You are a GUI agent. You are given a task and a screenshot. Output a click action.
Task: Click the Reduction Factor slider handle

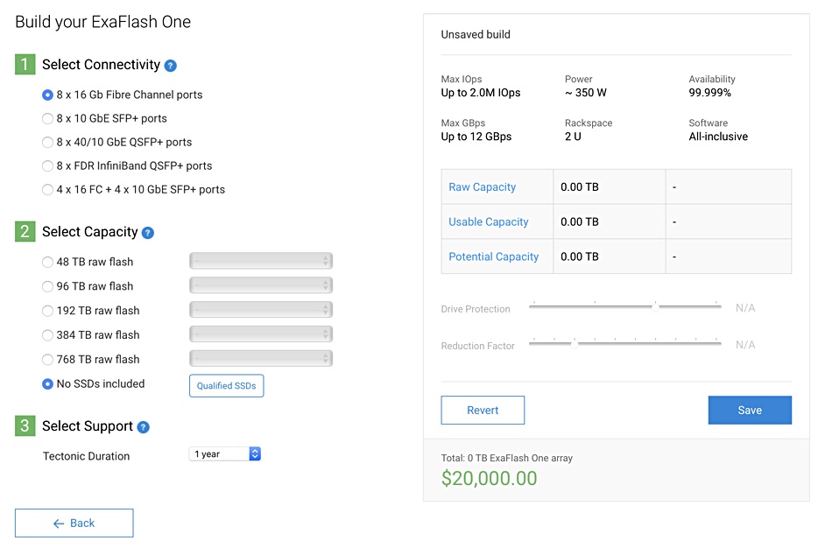click(575, 344)
